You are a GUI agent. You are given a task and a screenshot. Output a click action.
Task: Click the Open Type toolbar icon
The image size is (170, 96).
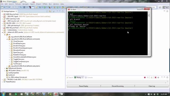click(x=63, y=7)
